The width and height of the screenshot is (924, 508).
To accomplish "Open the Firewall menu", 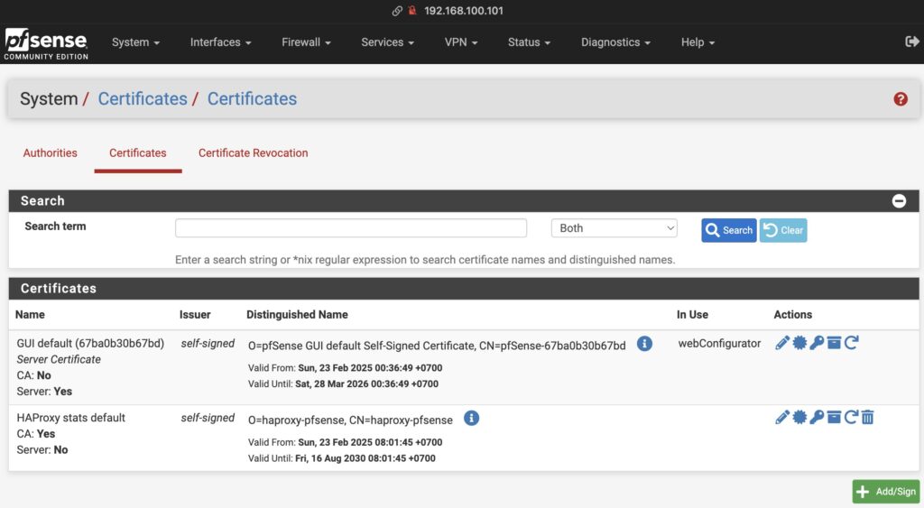I will click(306, 42).
